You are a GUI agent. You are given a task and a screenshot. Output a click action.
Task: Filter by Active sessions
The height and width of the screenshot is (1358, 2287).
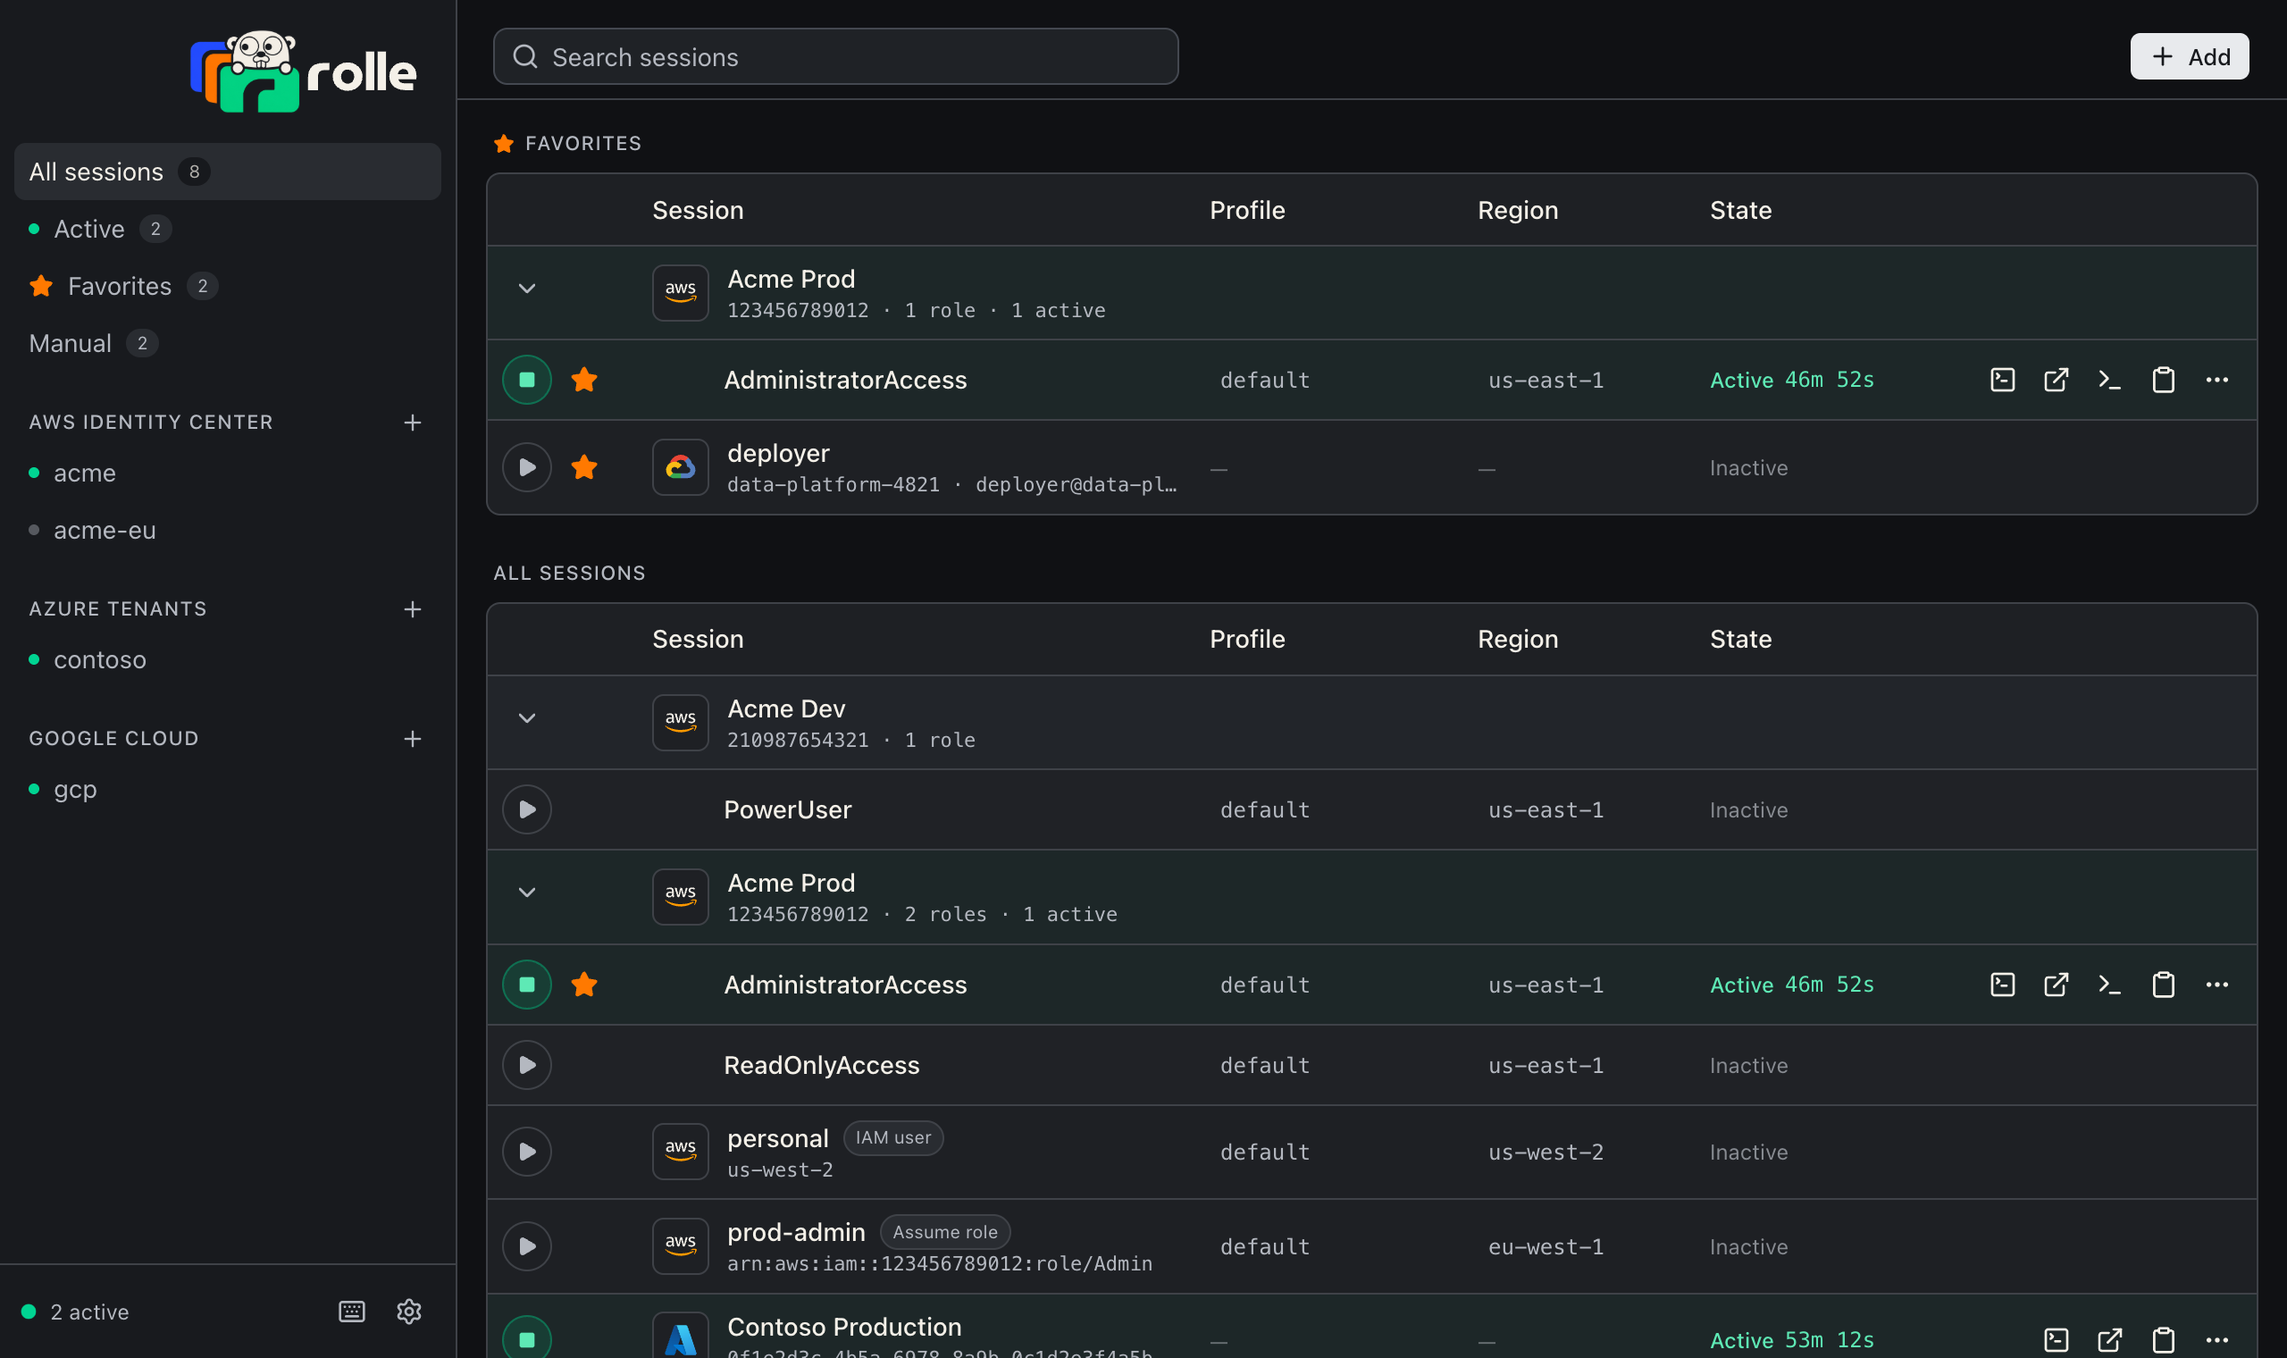click(x=228, y=229)
